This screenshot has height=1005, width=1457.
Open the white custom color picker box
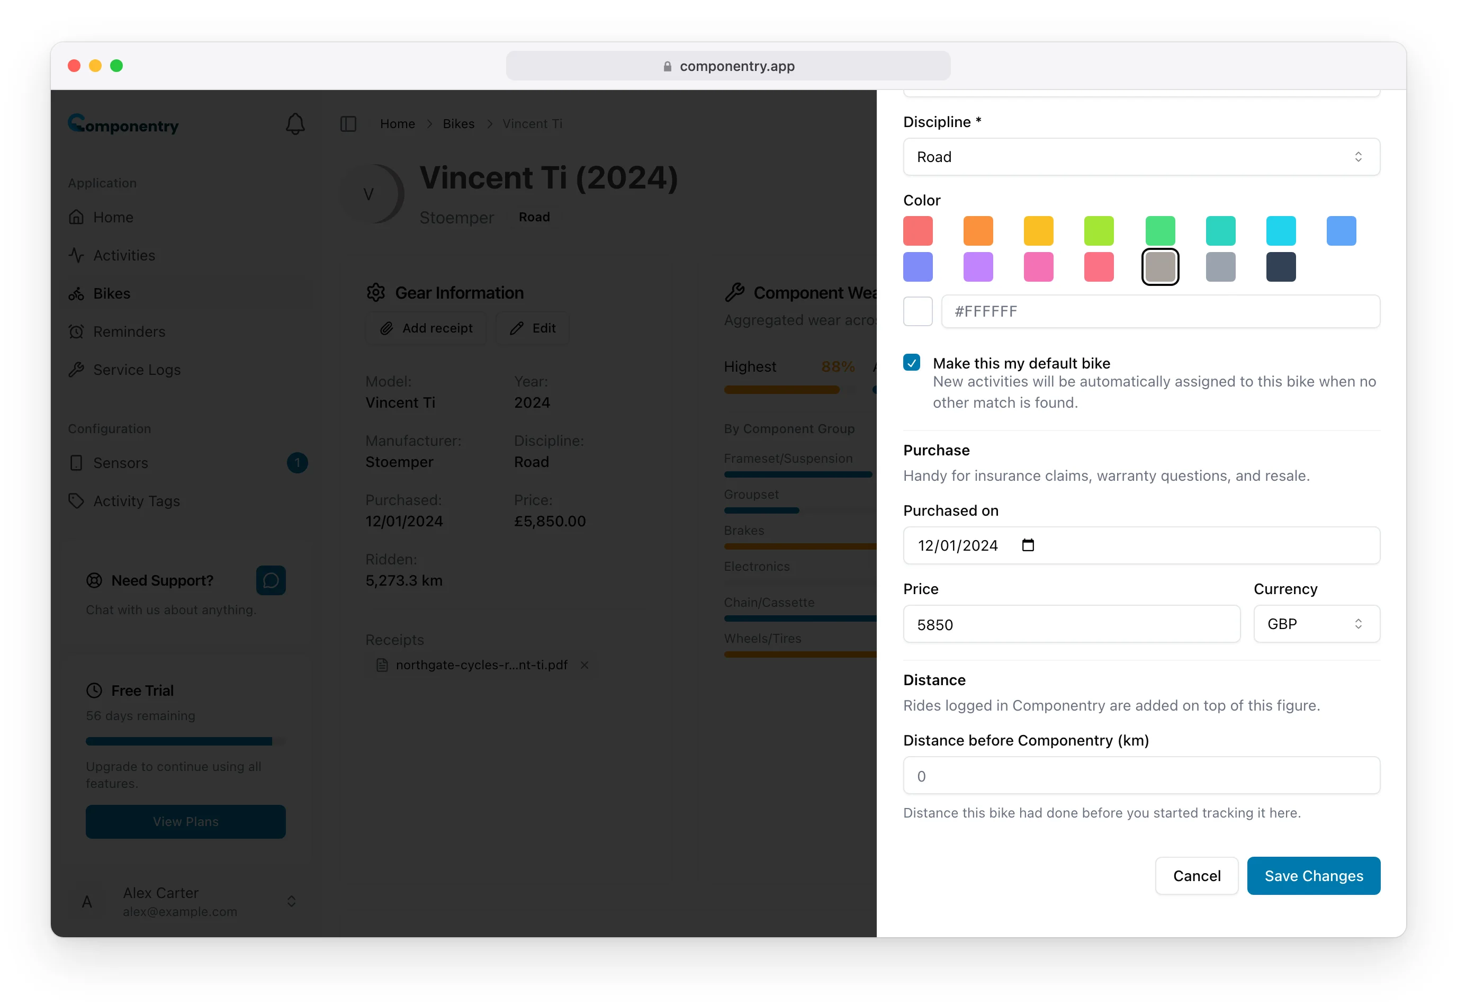coord(918,311)
